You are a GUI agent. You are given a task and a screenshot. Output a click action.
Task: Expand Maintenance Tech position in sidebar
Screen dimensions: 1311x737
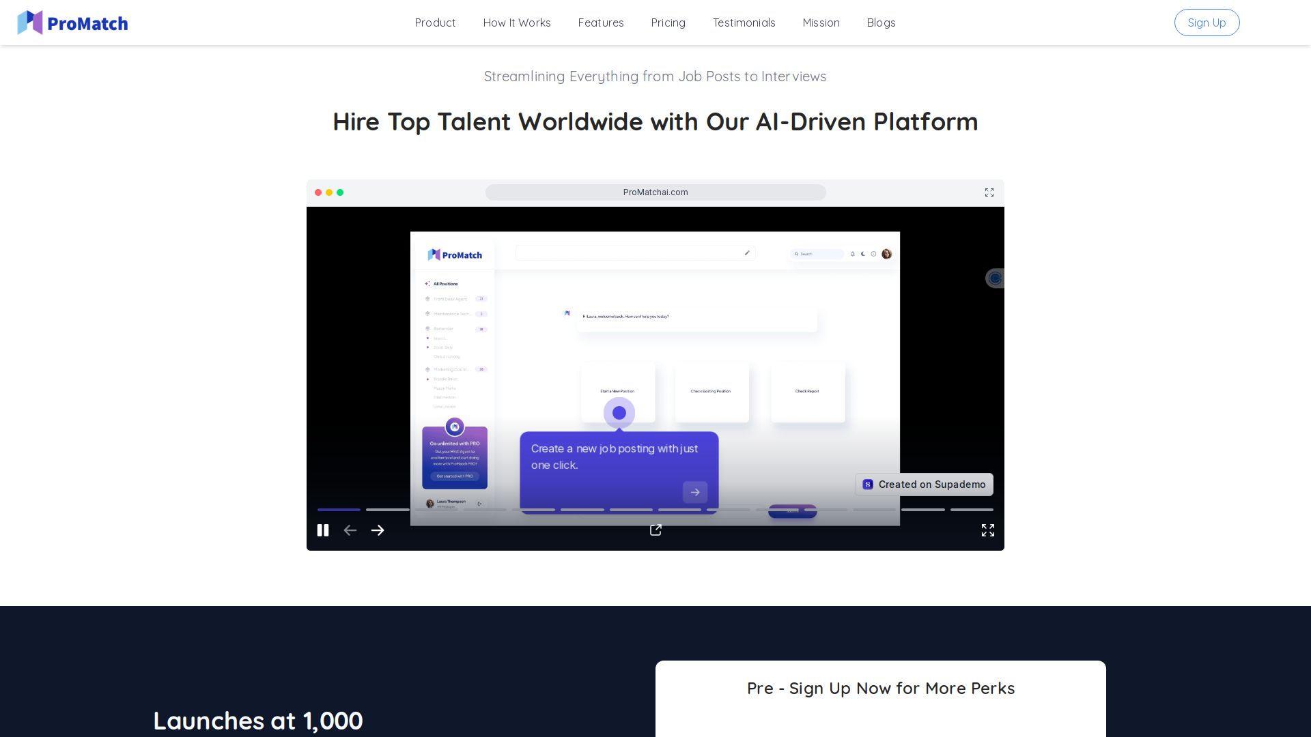[x=456, y=314]
